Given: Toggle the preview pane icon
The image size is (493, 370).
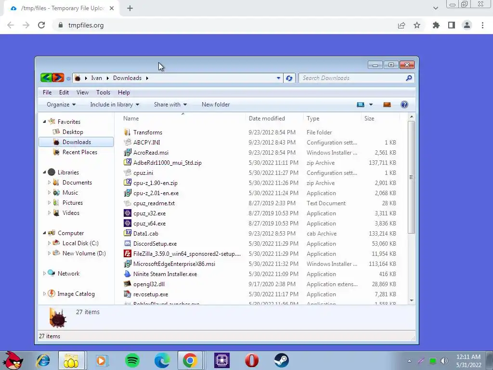Looking at the screenshot, I should [x=387, y=105].
